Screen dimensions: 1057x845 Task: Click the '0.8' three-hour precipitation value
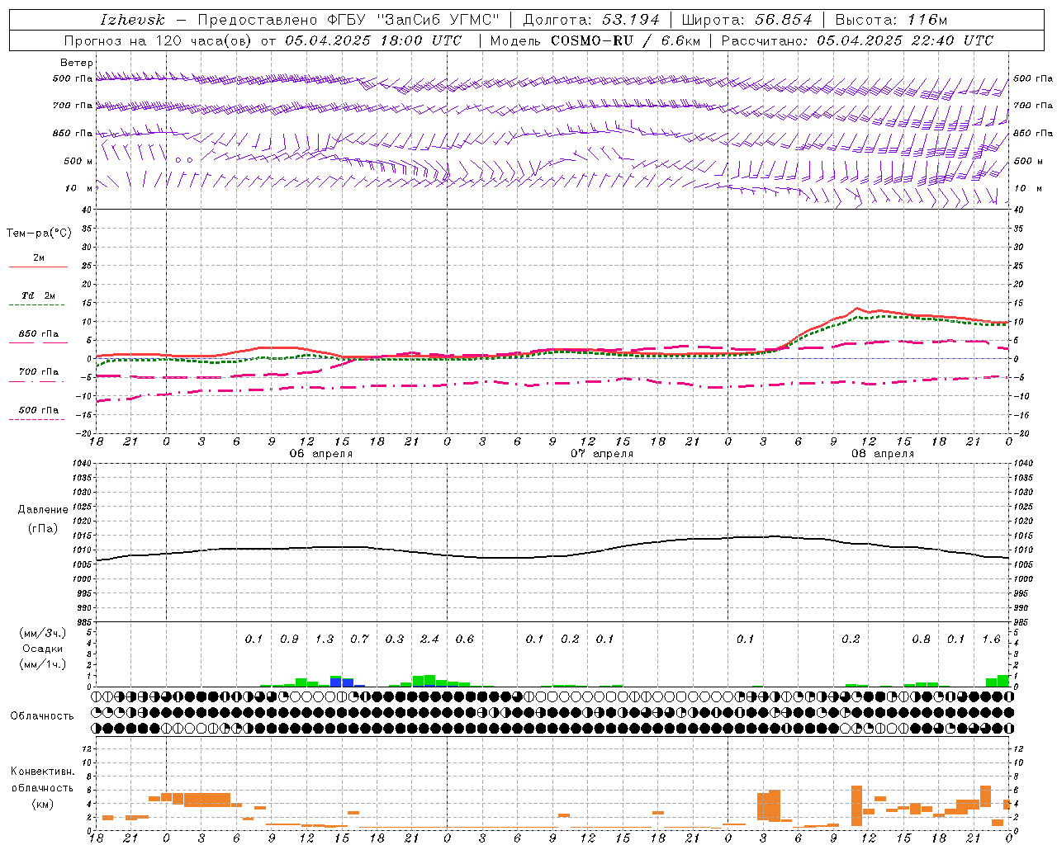921,640
